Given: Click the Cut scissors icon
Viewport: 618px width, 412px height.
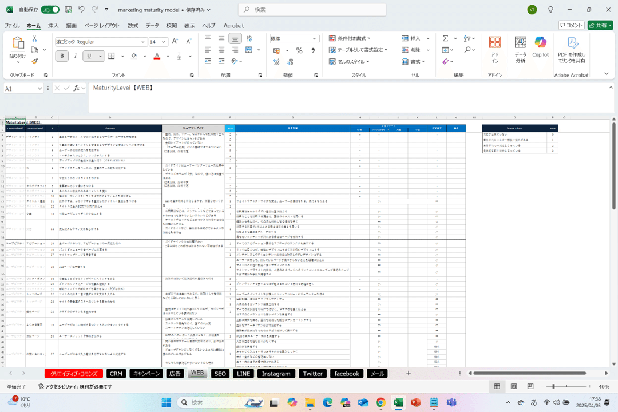Looking at the screenshot, I should 35,39.
